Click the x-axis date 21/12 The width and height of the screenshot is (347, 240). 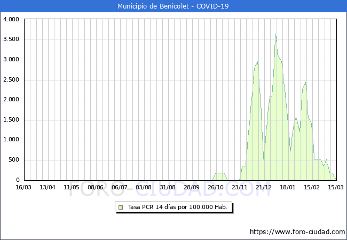pyautogui.click(x=264, y=187)
